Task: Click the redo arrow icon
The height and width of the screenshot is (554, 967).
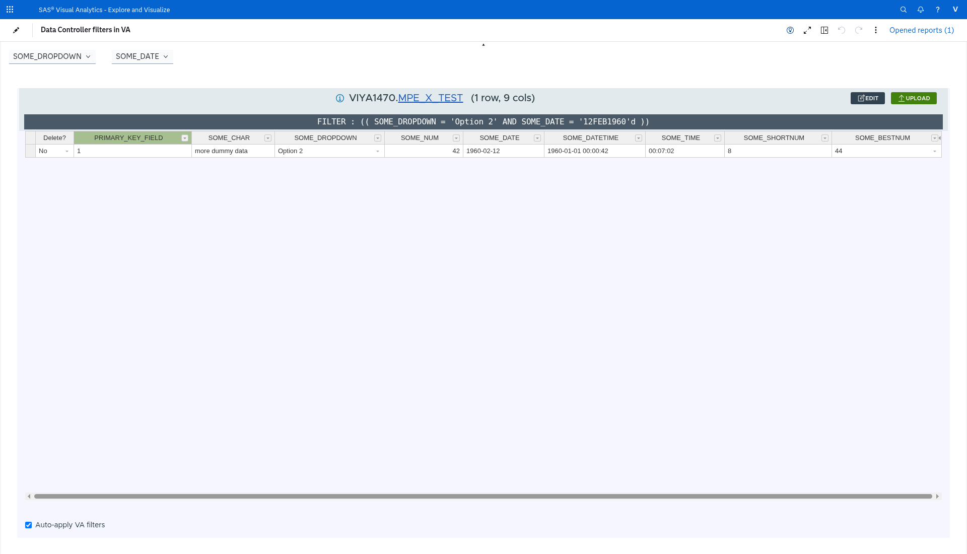Action: (x=859, y=30)
